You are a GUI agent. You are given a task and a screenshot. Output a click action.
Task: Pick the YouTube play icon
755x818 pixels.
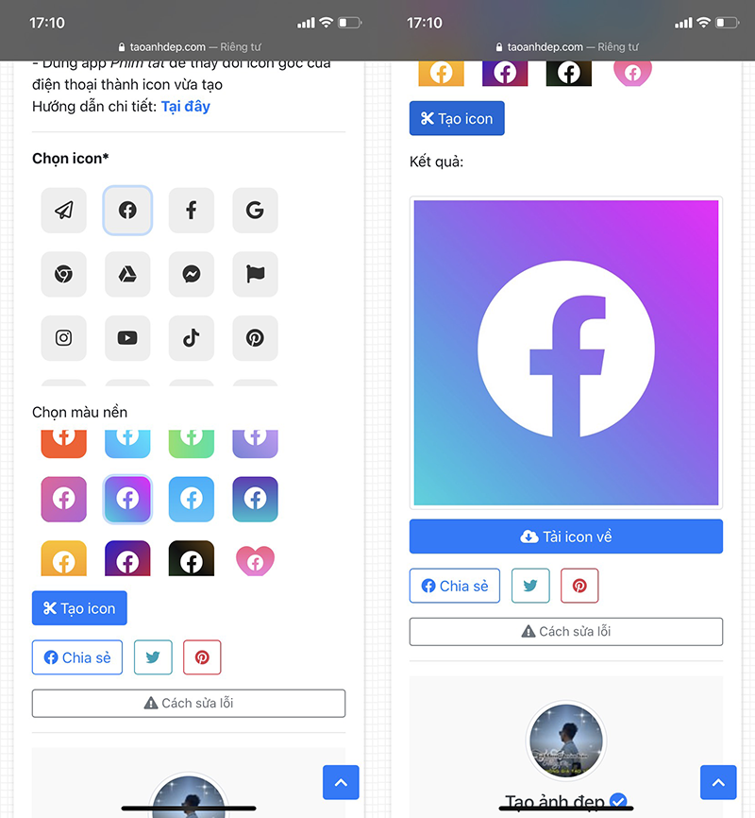pyautogui.click(x=127, y=338)
